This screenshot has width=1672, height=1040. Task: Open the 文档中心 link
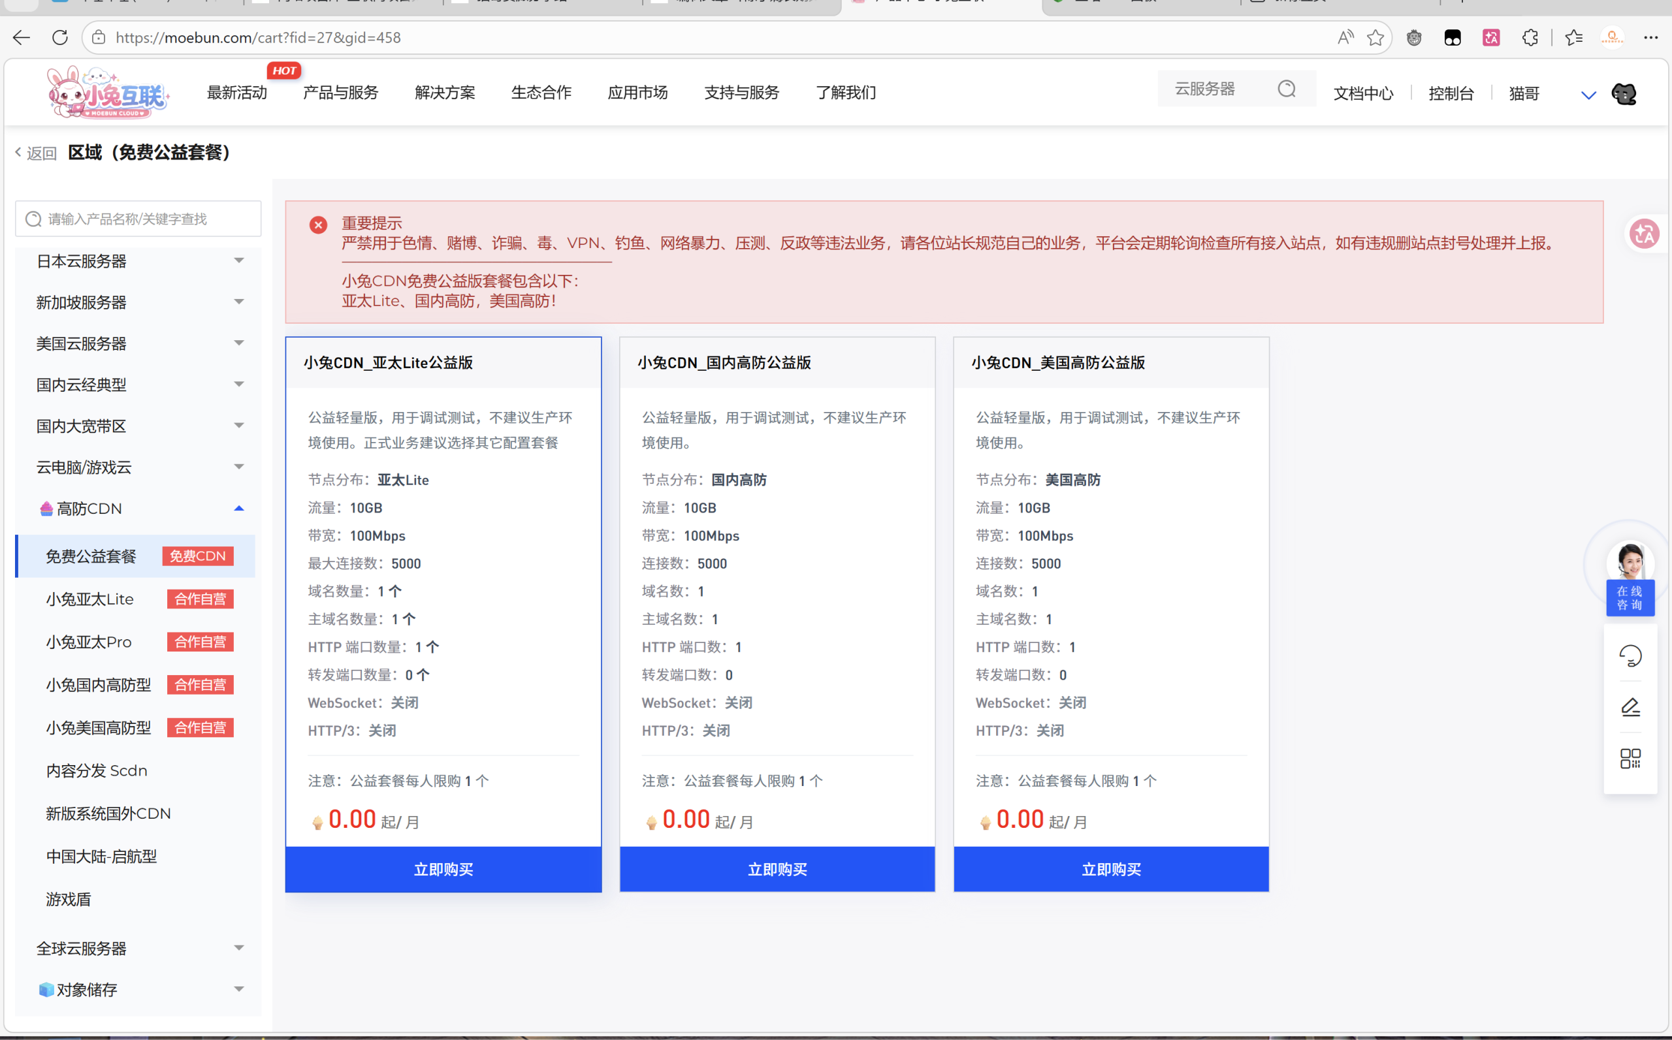pos(1363,93)
